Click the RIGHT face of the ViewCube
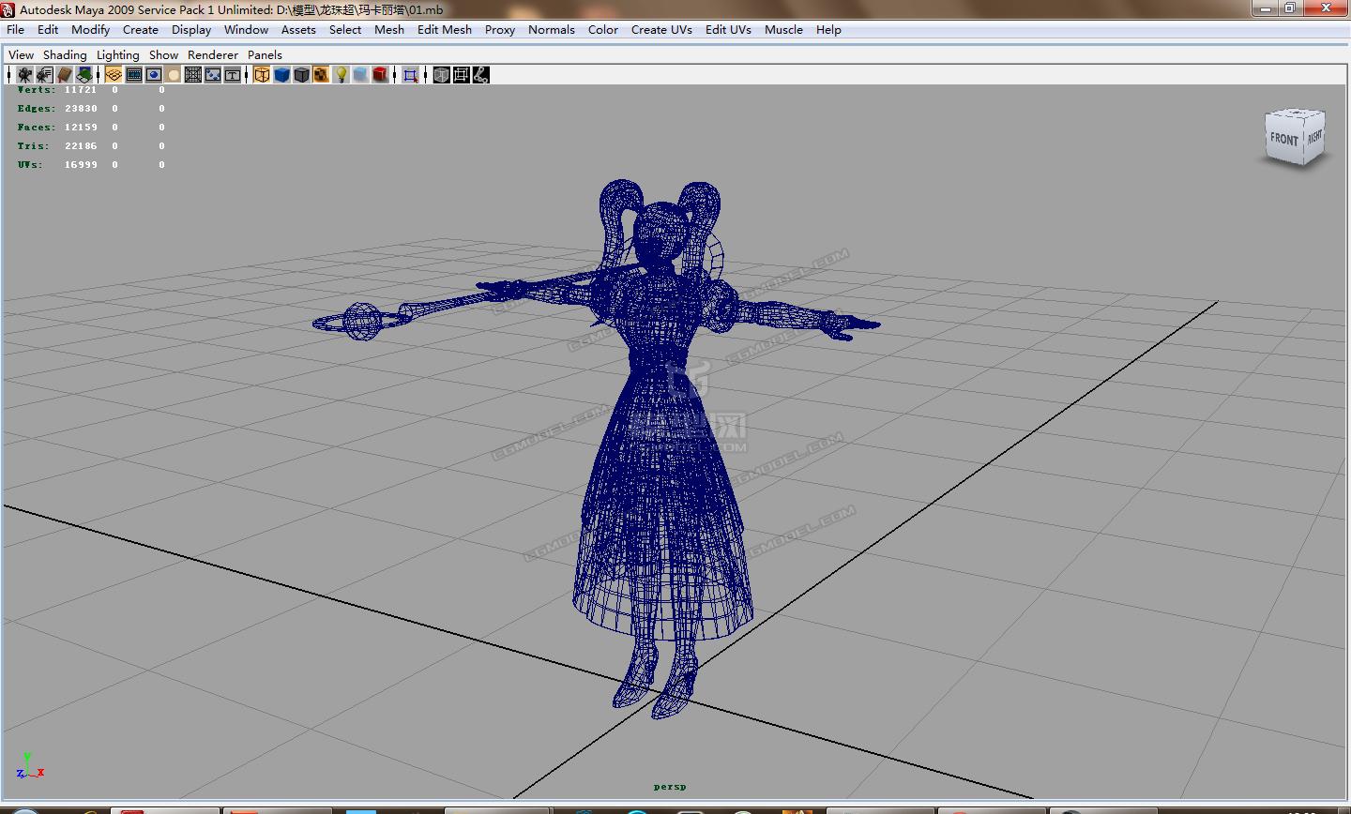1351x814 pixels. pyautogui.click(x=1314, y=137)
